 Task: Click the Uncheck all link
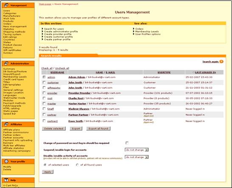62,68
